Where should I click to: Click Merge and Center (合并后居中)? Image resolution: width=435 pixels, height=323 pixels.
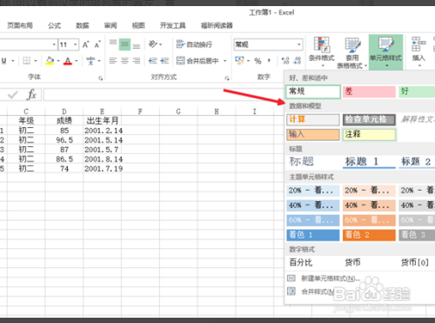(197, 61)
